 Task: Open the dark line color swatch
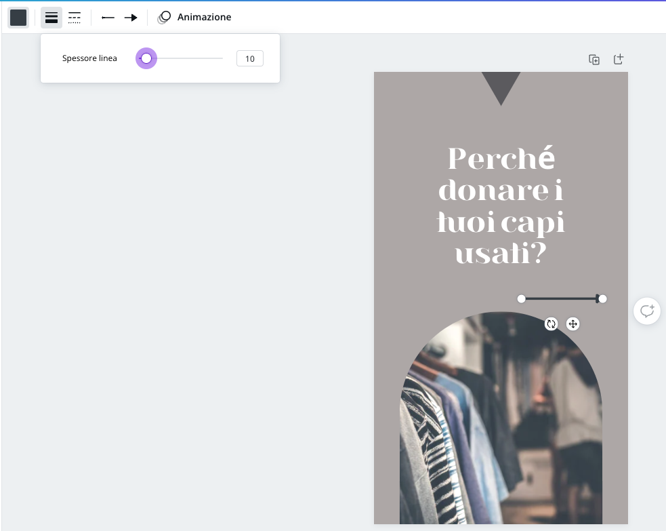(18, 18)
